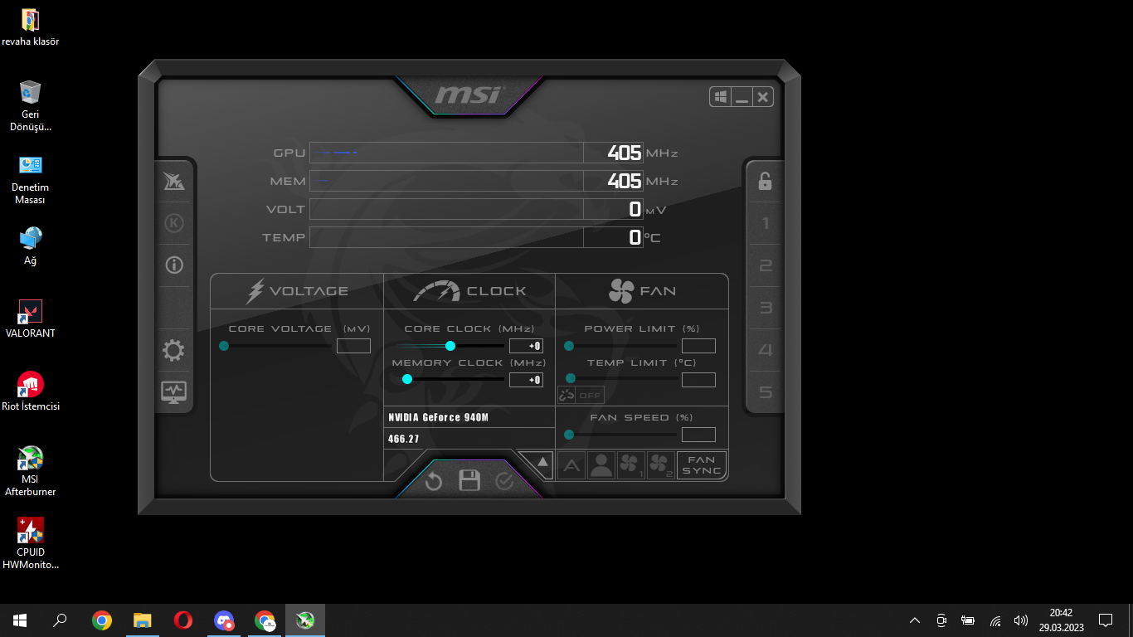
Task: Open the Wi-Fi network tray icon
Action: 995,620
